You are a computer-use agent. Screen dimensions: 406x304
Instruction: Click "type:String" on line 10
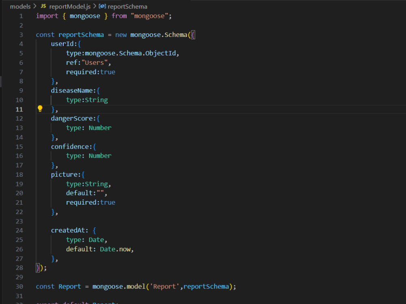87,100
